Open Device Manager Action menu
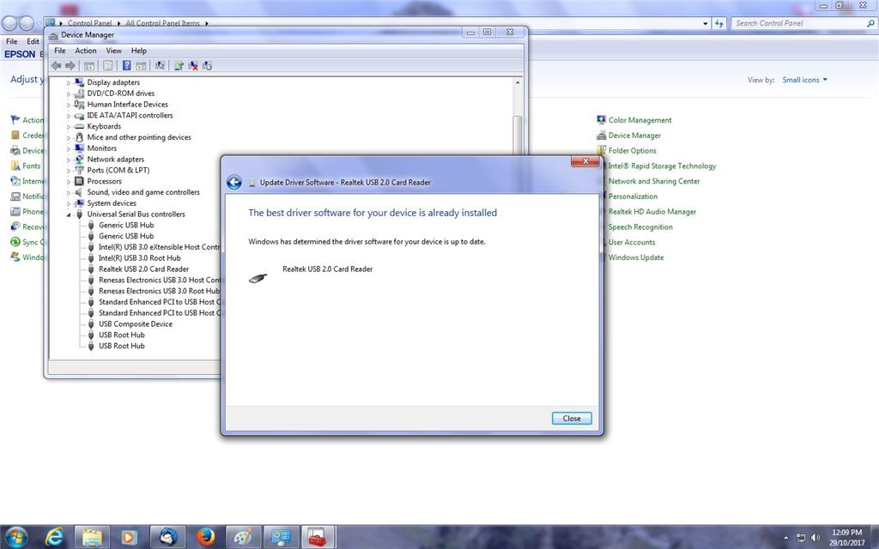The image size is (879, 549). tap(86, 51)
